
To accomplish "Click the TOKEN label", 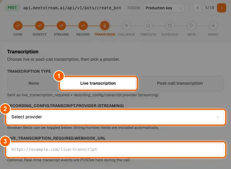I will pyautogui.click(x=134, y=8).
